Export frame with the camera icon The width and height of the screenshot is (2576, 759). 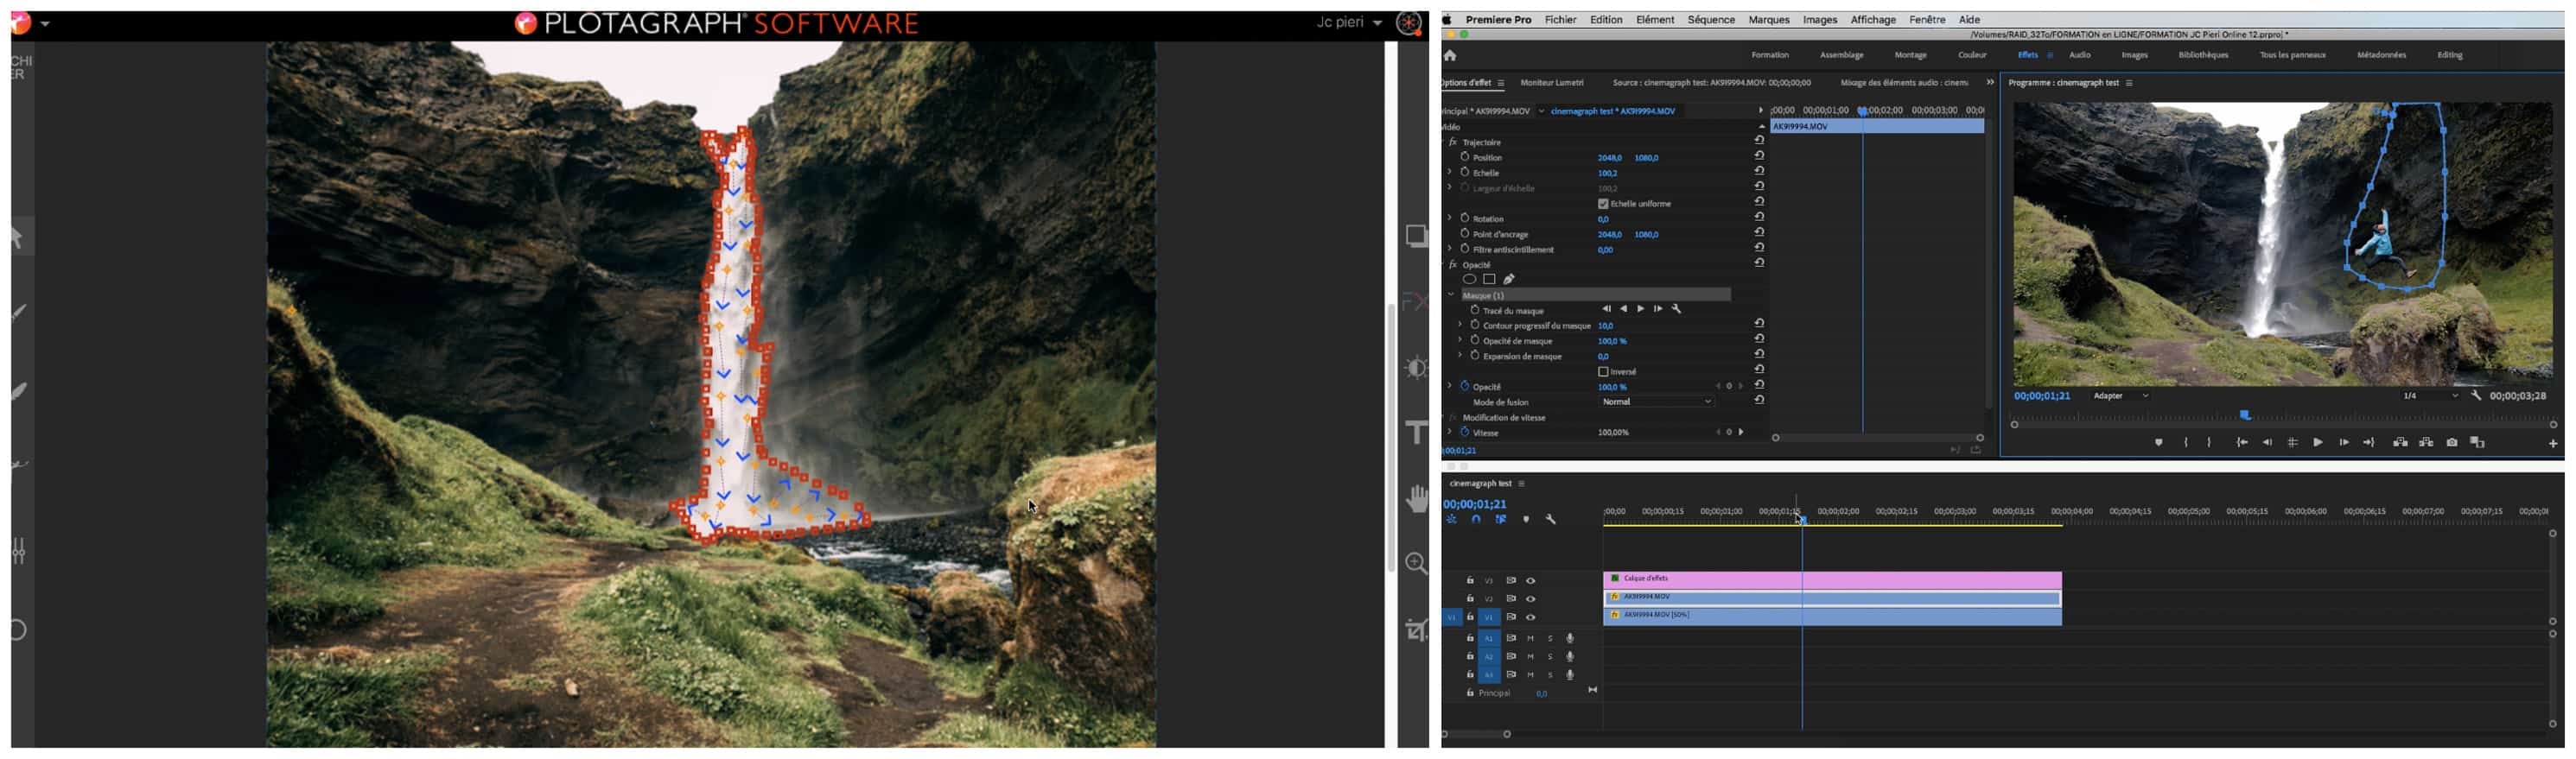(x=2452, y=442)
